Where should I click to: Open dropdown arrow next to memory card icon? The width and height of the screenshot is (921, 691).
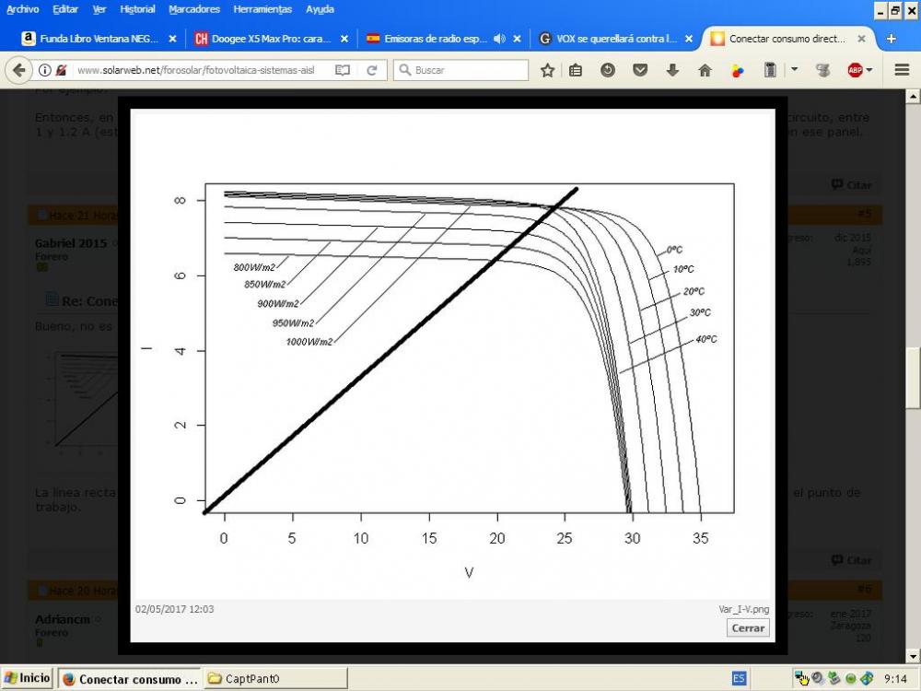(x=794, y=69)
